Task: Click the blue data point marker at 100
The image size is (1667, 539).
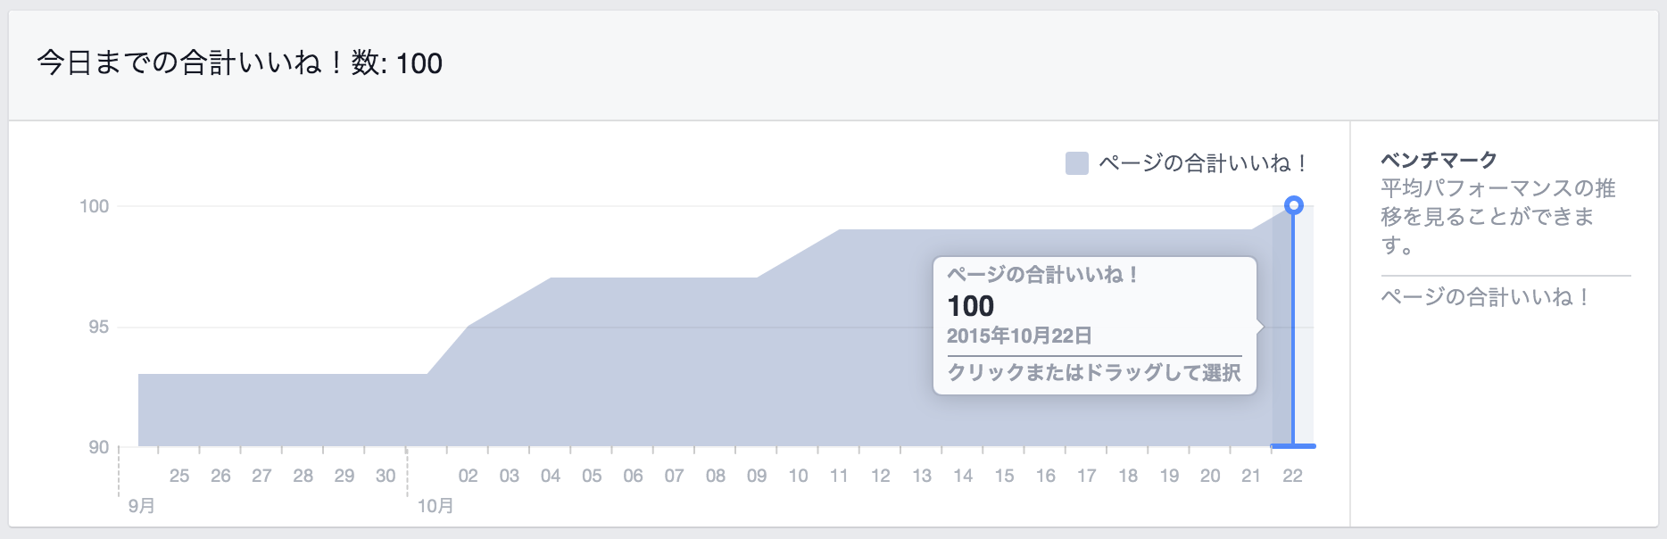Action: pos(1293,206)
